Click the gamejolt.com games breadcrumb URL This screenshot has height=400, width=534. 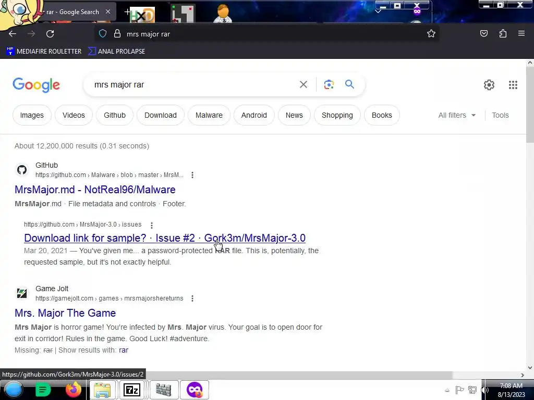110,298
